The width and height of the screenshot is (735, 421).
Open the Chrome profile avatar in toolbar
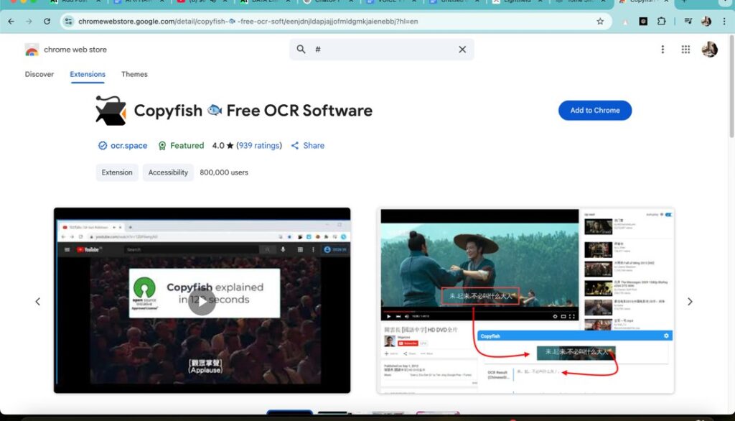click(x=706, y=21)
